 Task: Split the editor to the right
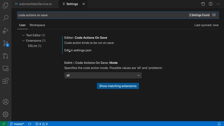210,4
